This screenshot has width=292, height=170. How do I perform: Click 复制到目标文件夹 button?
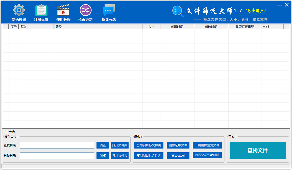click(x=149, y=156)
